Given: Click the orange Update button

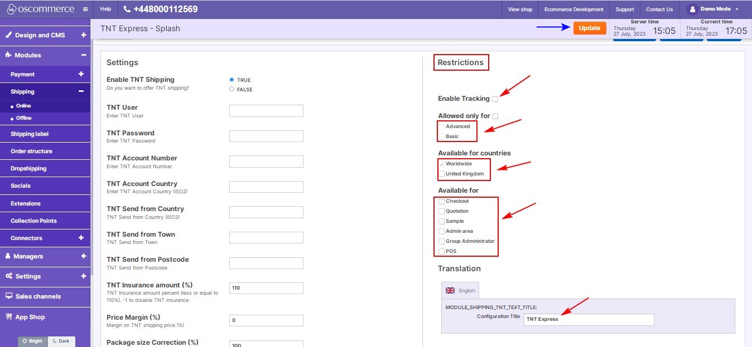Looking at the screenshot, I should click(590, 28).
